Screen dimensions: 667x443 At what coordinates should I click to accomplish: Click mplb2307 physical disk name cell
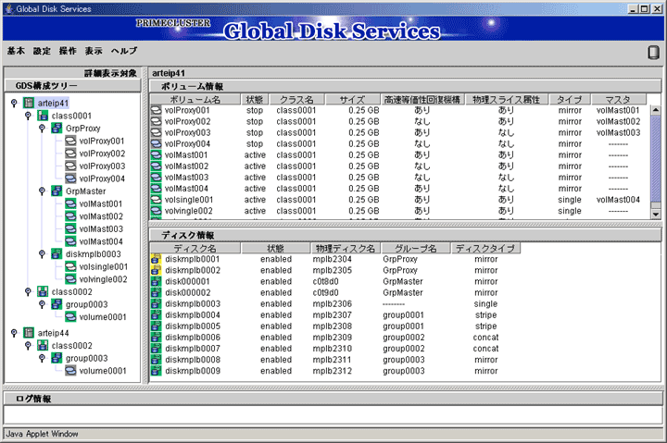point(333,315)
